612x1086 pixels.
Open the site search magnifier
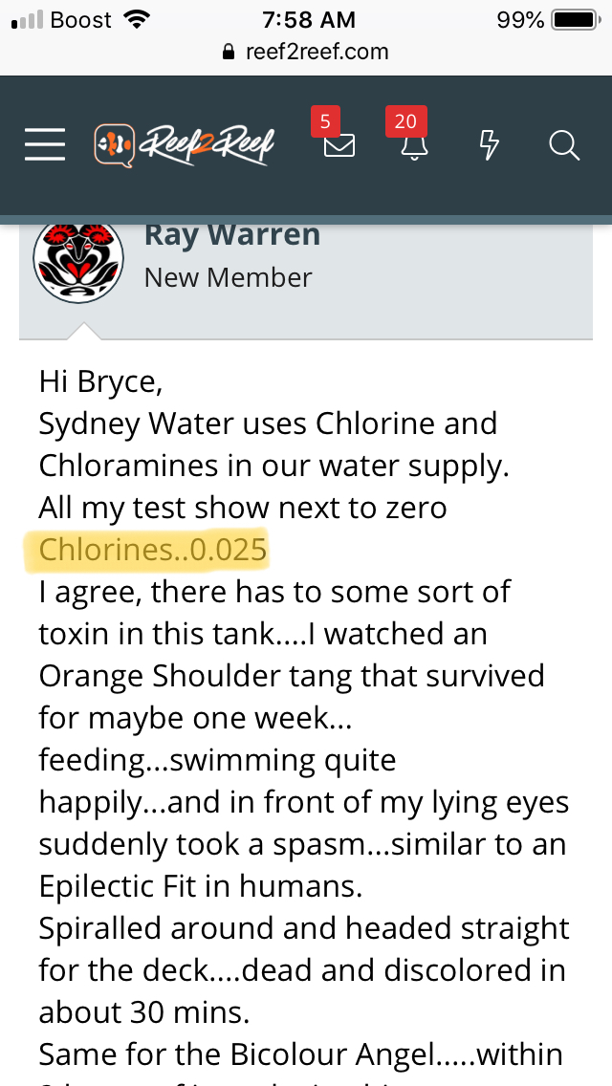564,145
